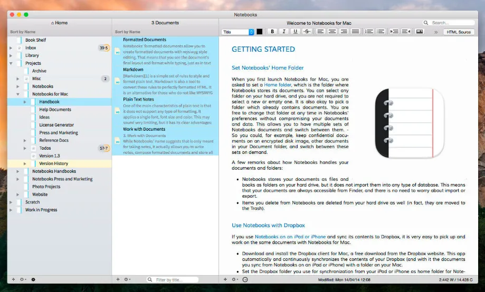Toggle bold formatting in the toolbar
This screenshot has width=485, height=292.
[x=272, y=32]
